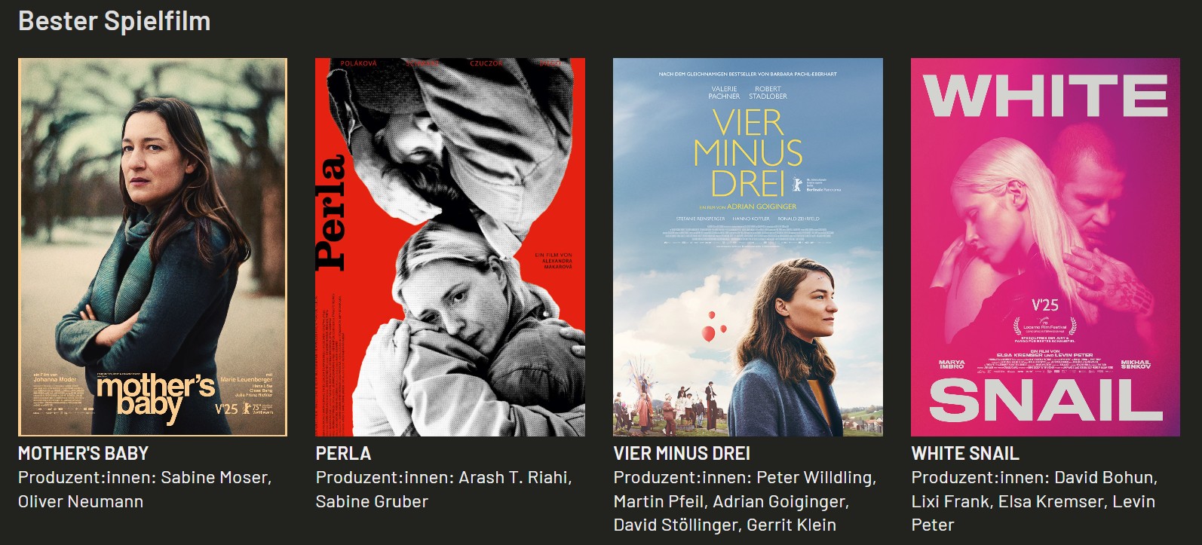The width and height of the screenshot is (1202, 545).
Task: Click the Berlinale bear logo on Vier Minus Drei
Action: (797, 183)
